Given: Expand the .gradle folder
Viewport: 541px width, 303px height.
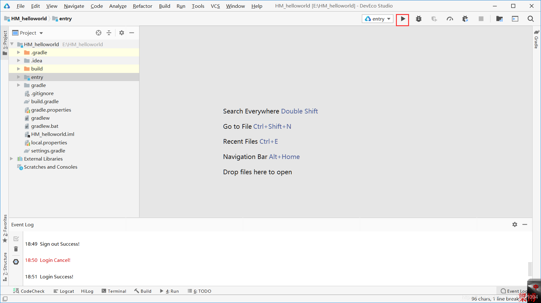Looking at the screenshot, I should pyautogui.click(x=19, y=52).
